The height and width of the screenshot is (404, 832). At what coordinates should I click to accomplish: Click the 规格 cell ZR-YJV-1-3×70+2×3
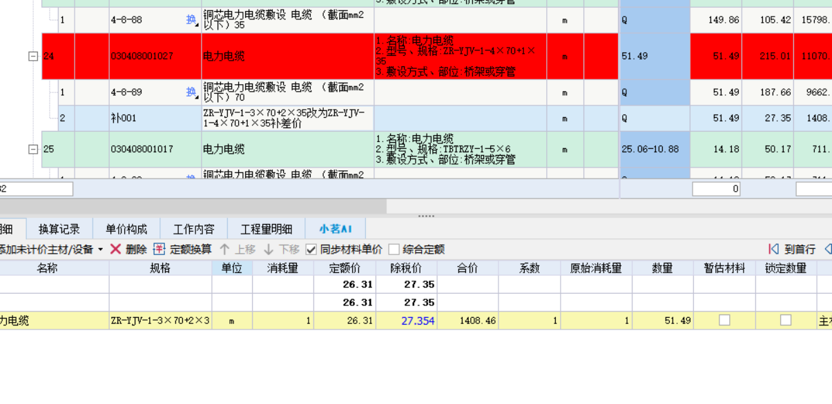[159, 321]
